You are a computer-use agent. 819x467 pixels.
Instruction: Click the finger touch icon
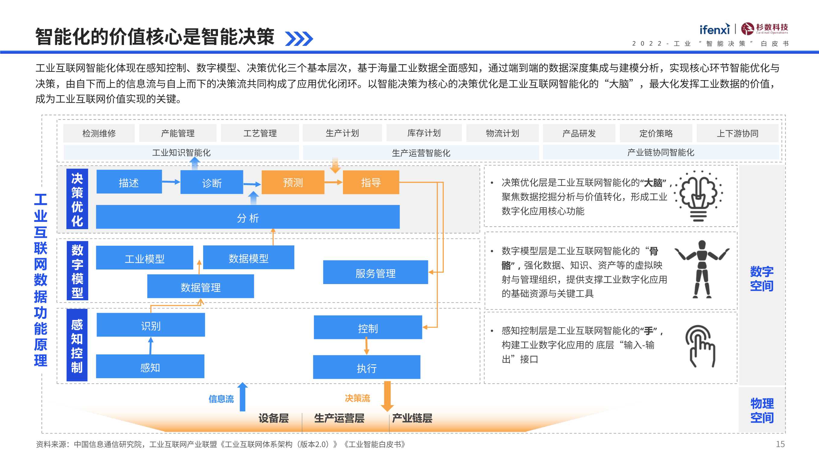coord(700,347)
